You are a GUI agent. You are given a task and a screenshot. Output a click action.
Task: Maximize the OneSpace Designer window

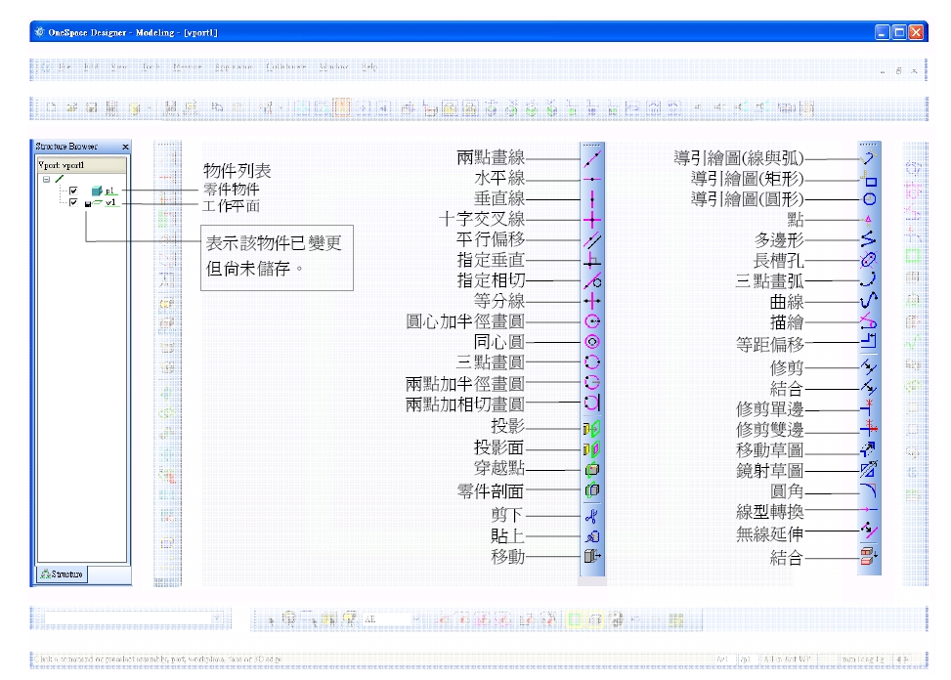(899, 32)
